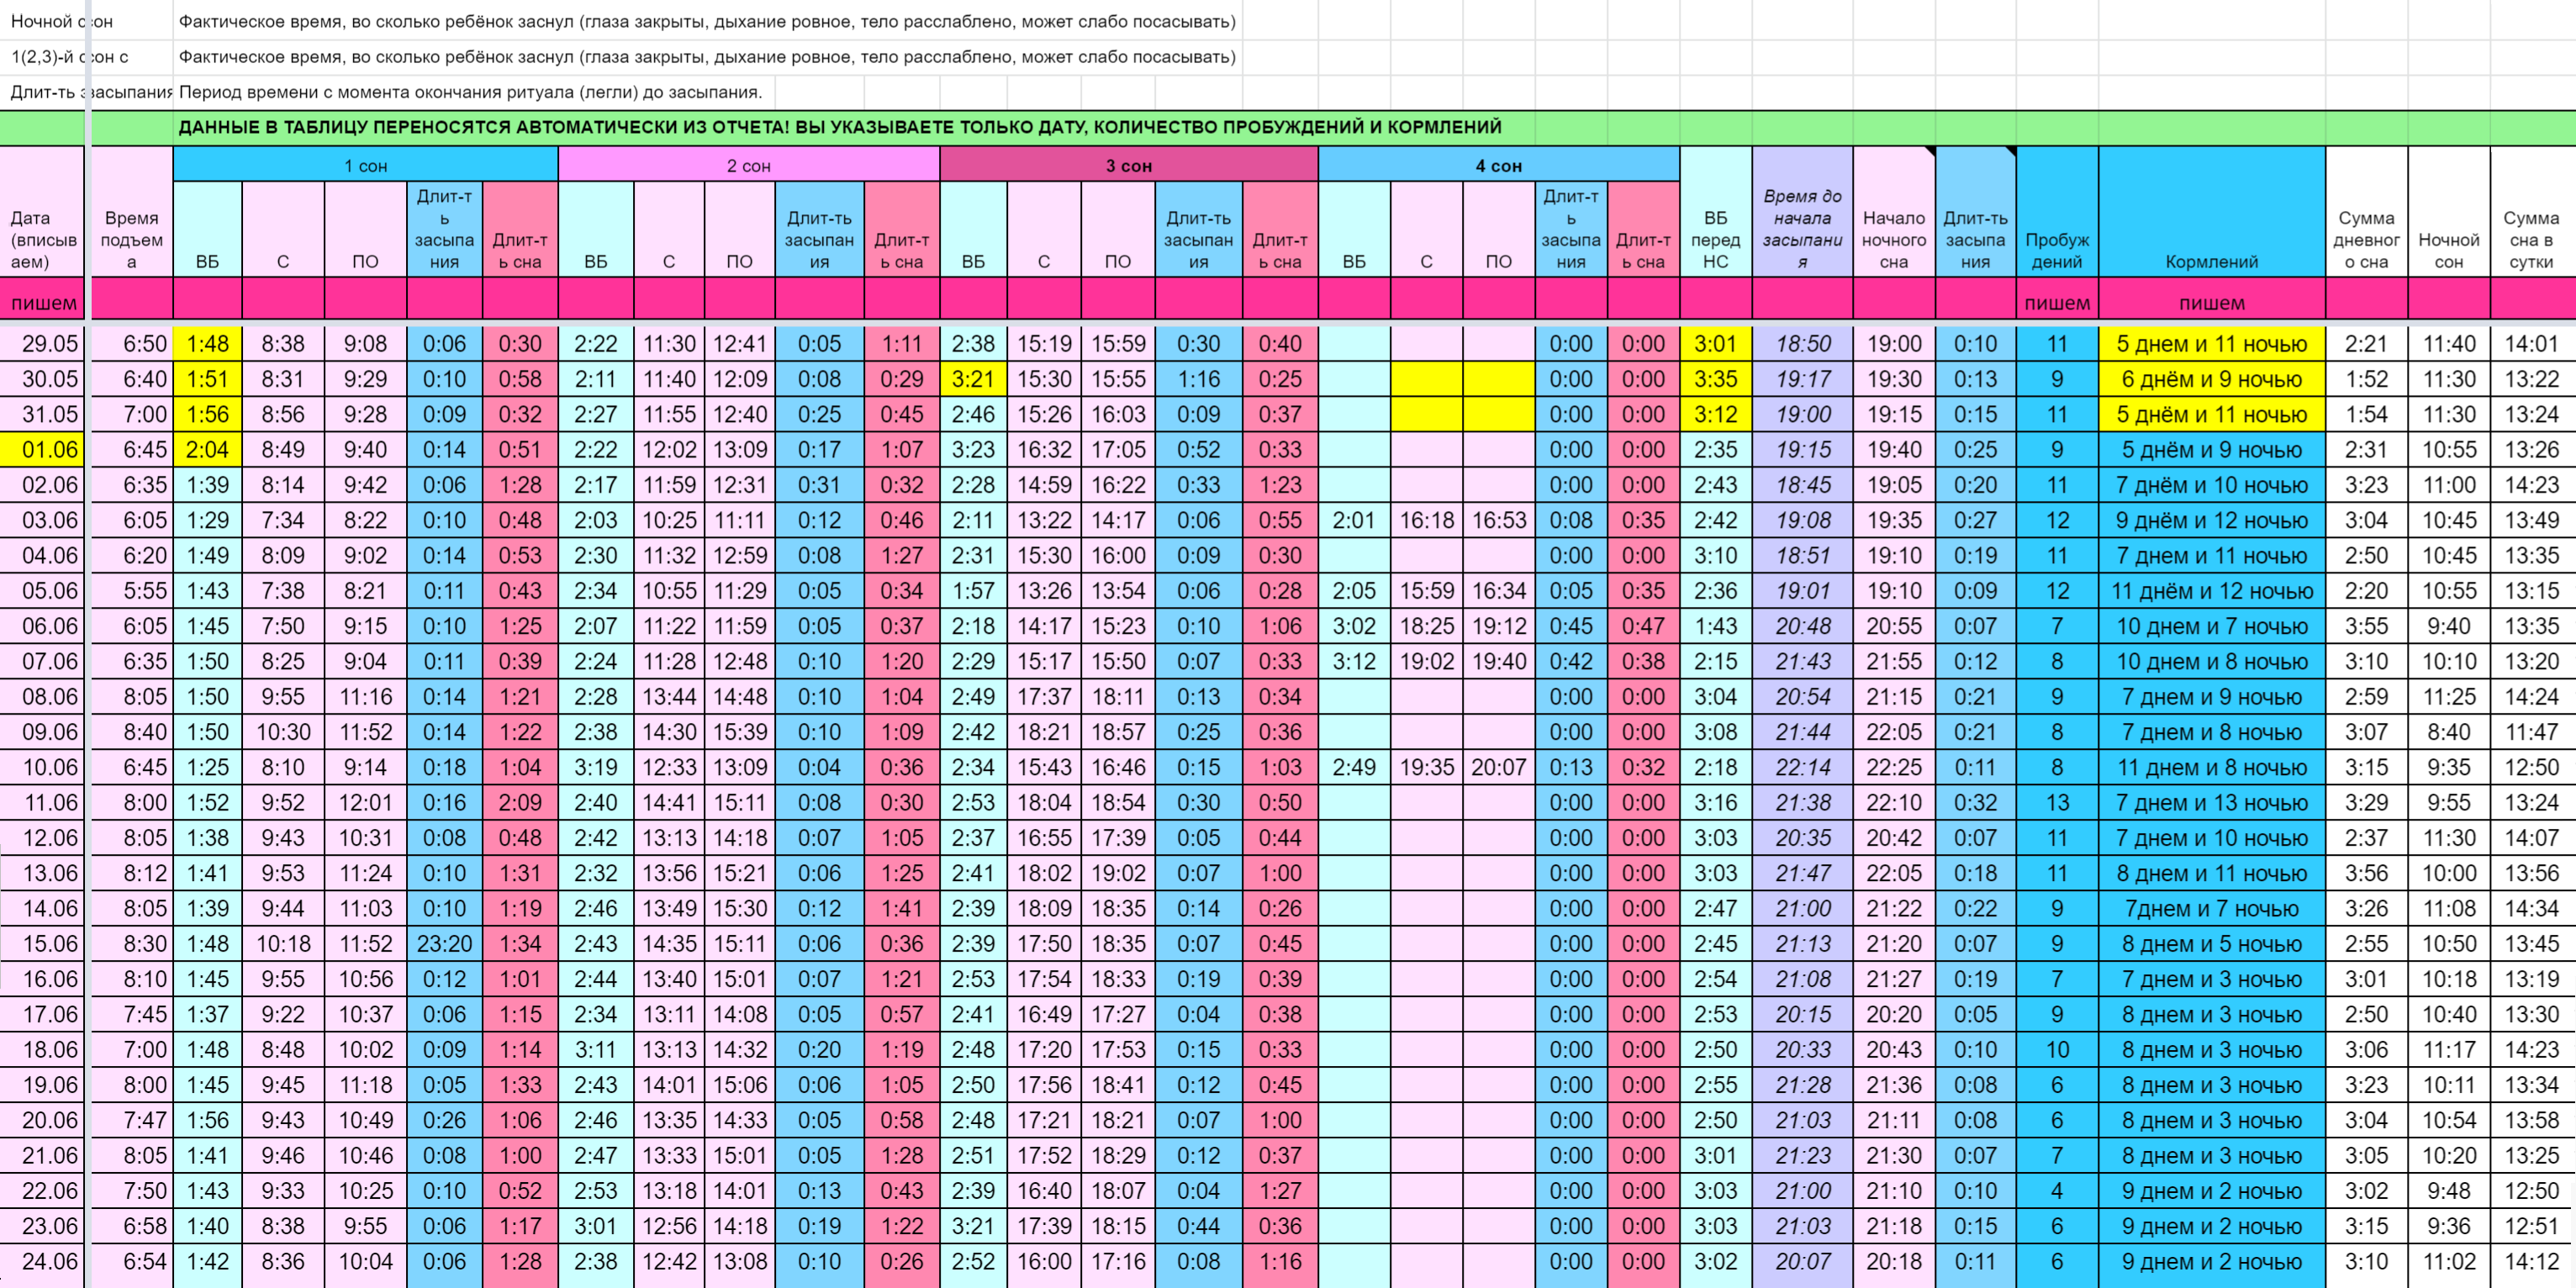Click the '18:25' cell in the 06.06 row
This screenshot has width=2576, height=1288.
[1426, 626]
